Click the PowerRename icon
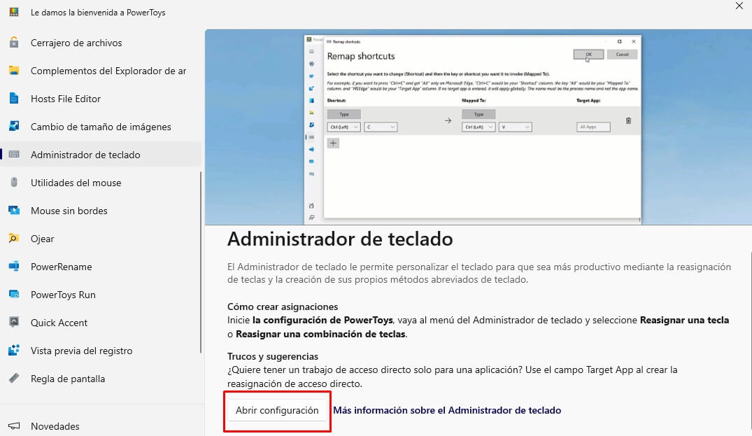The height and width of the screenshot is (436, 752). click(14, 266)
